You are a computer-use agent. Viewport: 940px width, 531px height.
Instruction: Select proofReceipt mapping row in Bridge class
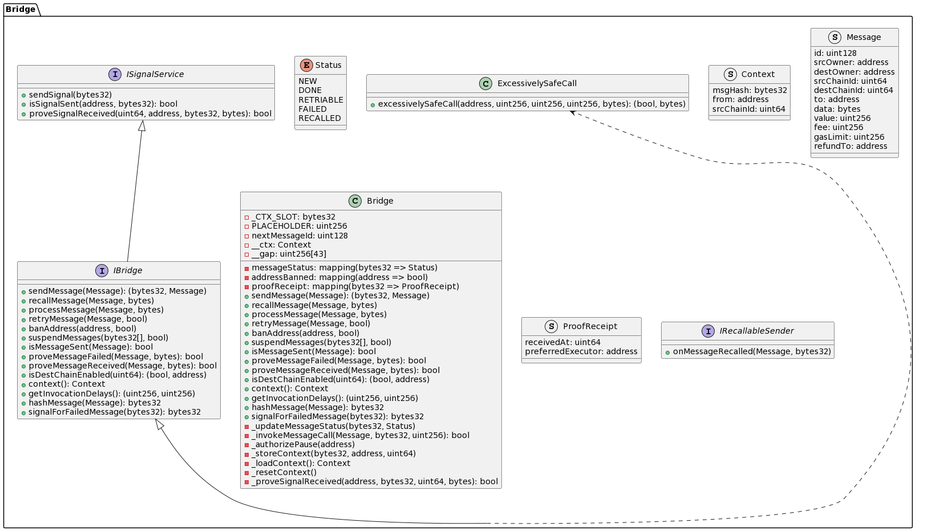click(x=355, y=287)
